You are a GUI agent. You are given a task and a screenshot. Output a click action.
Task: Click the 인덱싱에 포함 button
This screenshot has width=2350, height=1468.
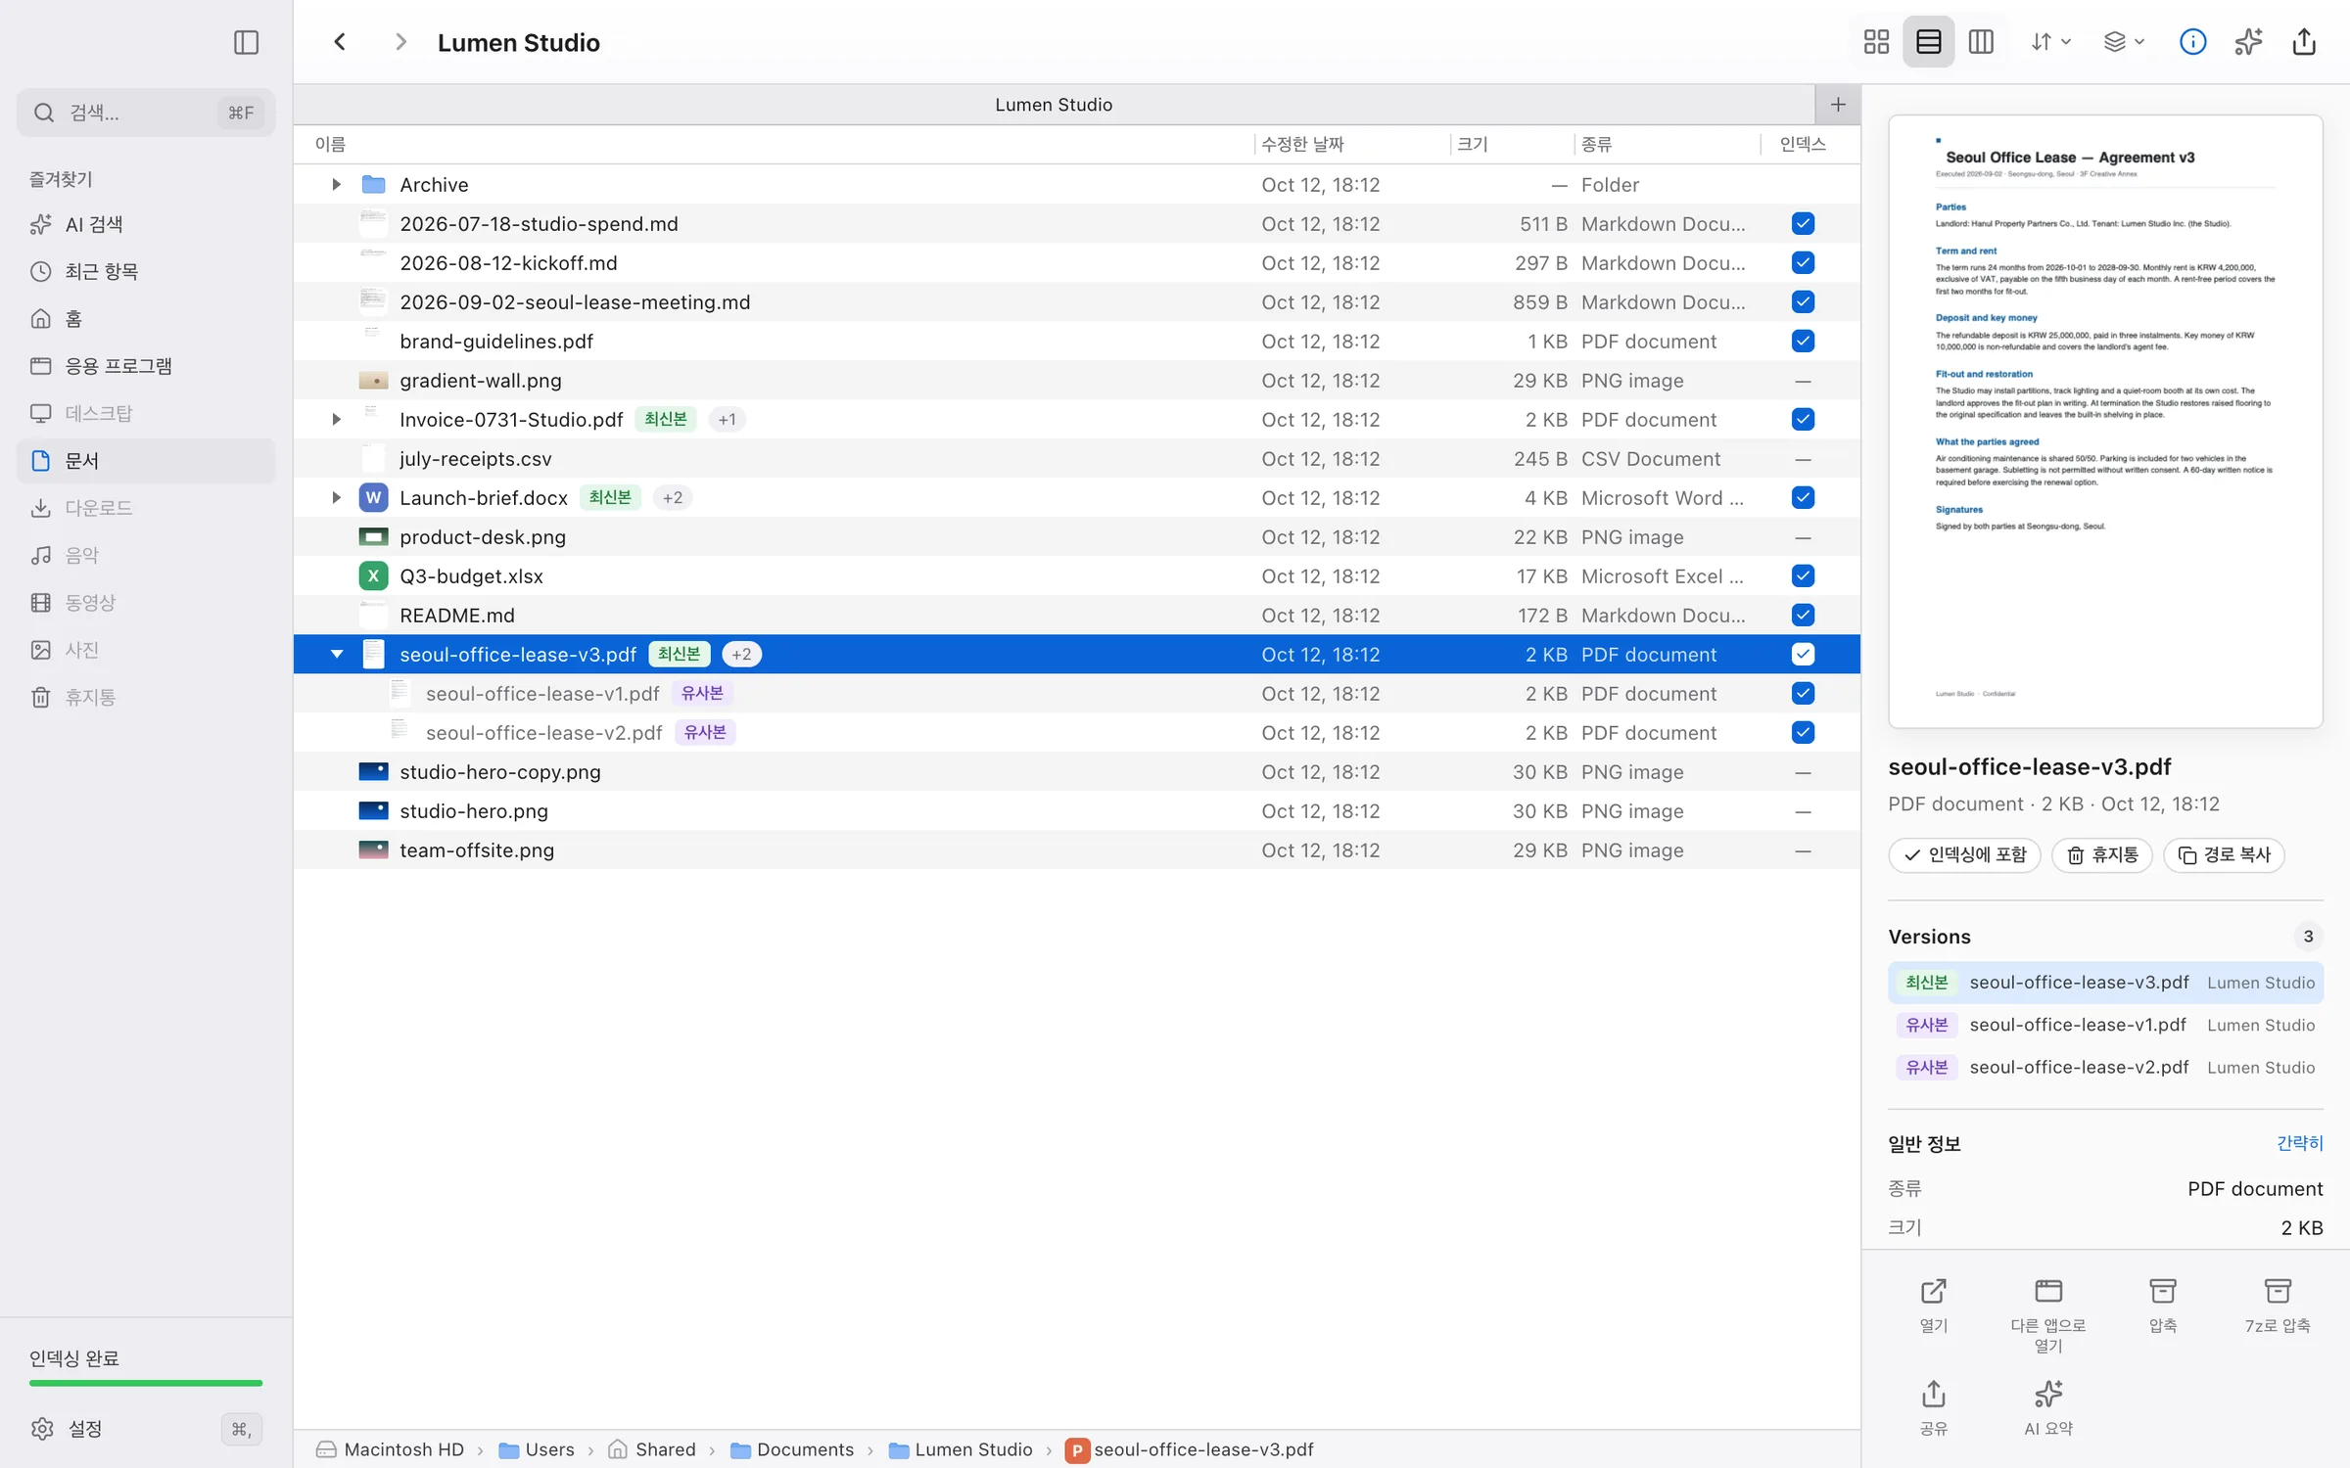(1964, 855)
